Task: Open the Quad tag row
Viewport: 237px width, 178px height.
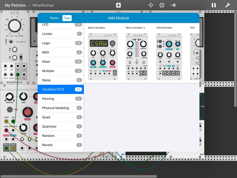Action: (x=61, y=117)
